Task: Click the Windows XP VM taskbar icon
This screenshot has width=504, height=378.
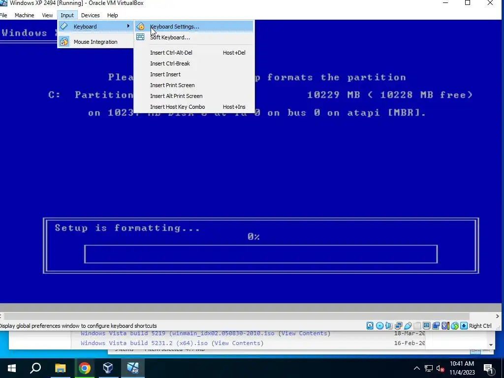Action: click(x=133, y=368)
